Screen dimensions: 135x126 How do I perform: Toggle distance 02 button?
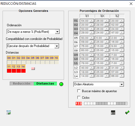pyautogui.click(x=18, y=58)
